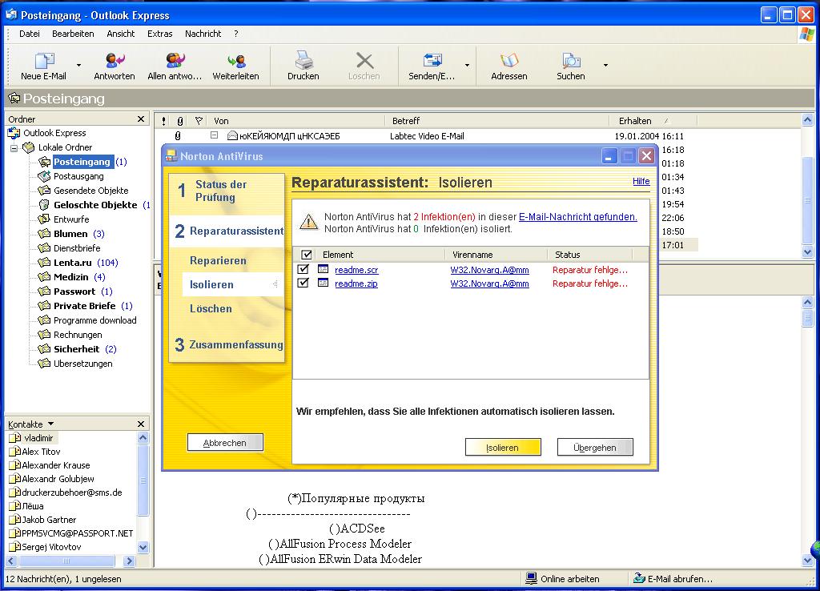Close the Kontakte pane
Image resolution: width=820 pixels, height=591 pixels.
click(x=141, y=424)
